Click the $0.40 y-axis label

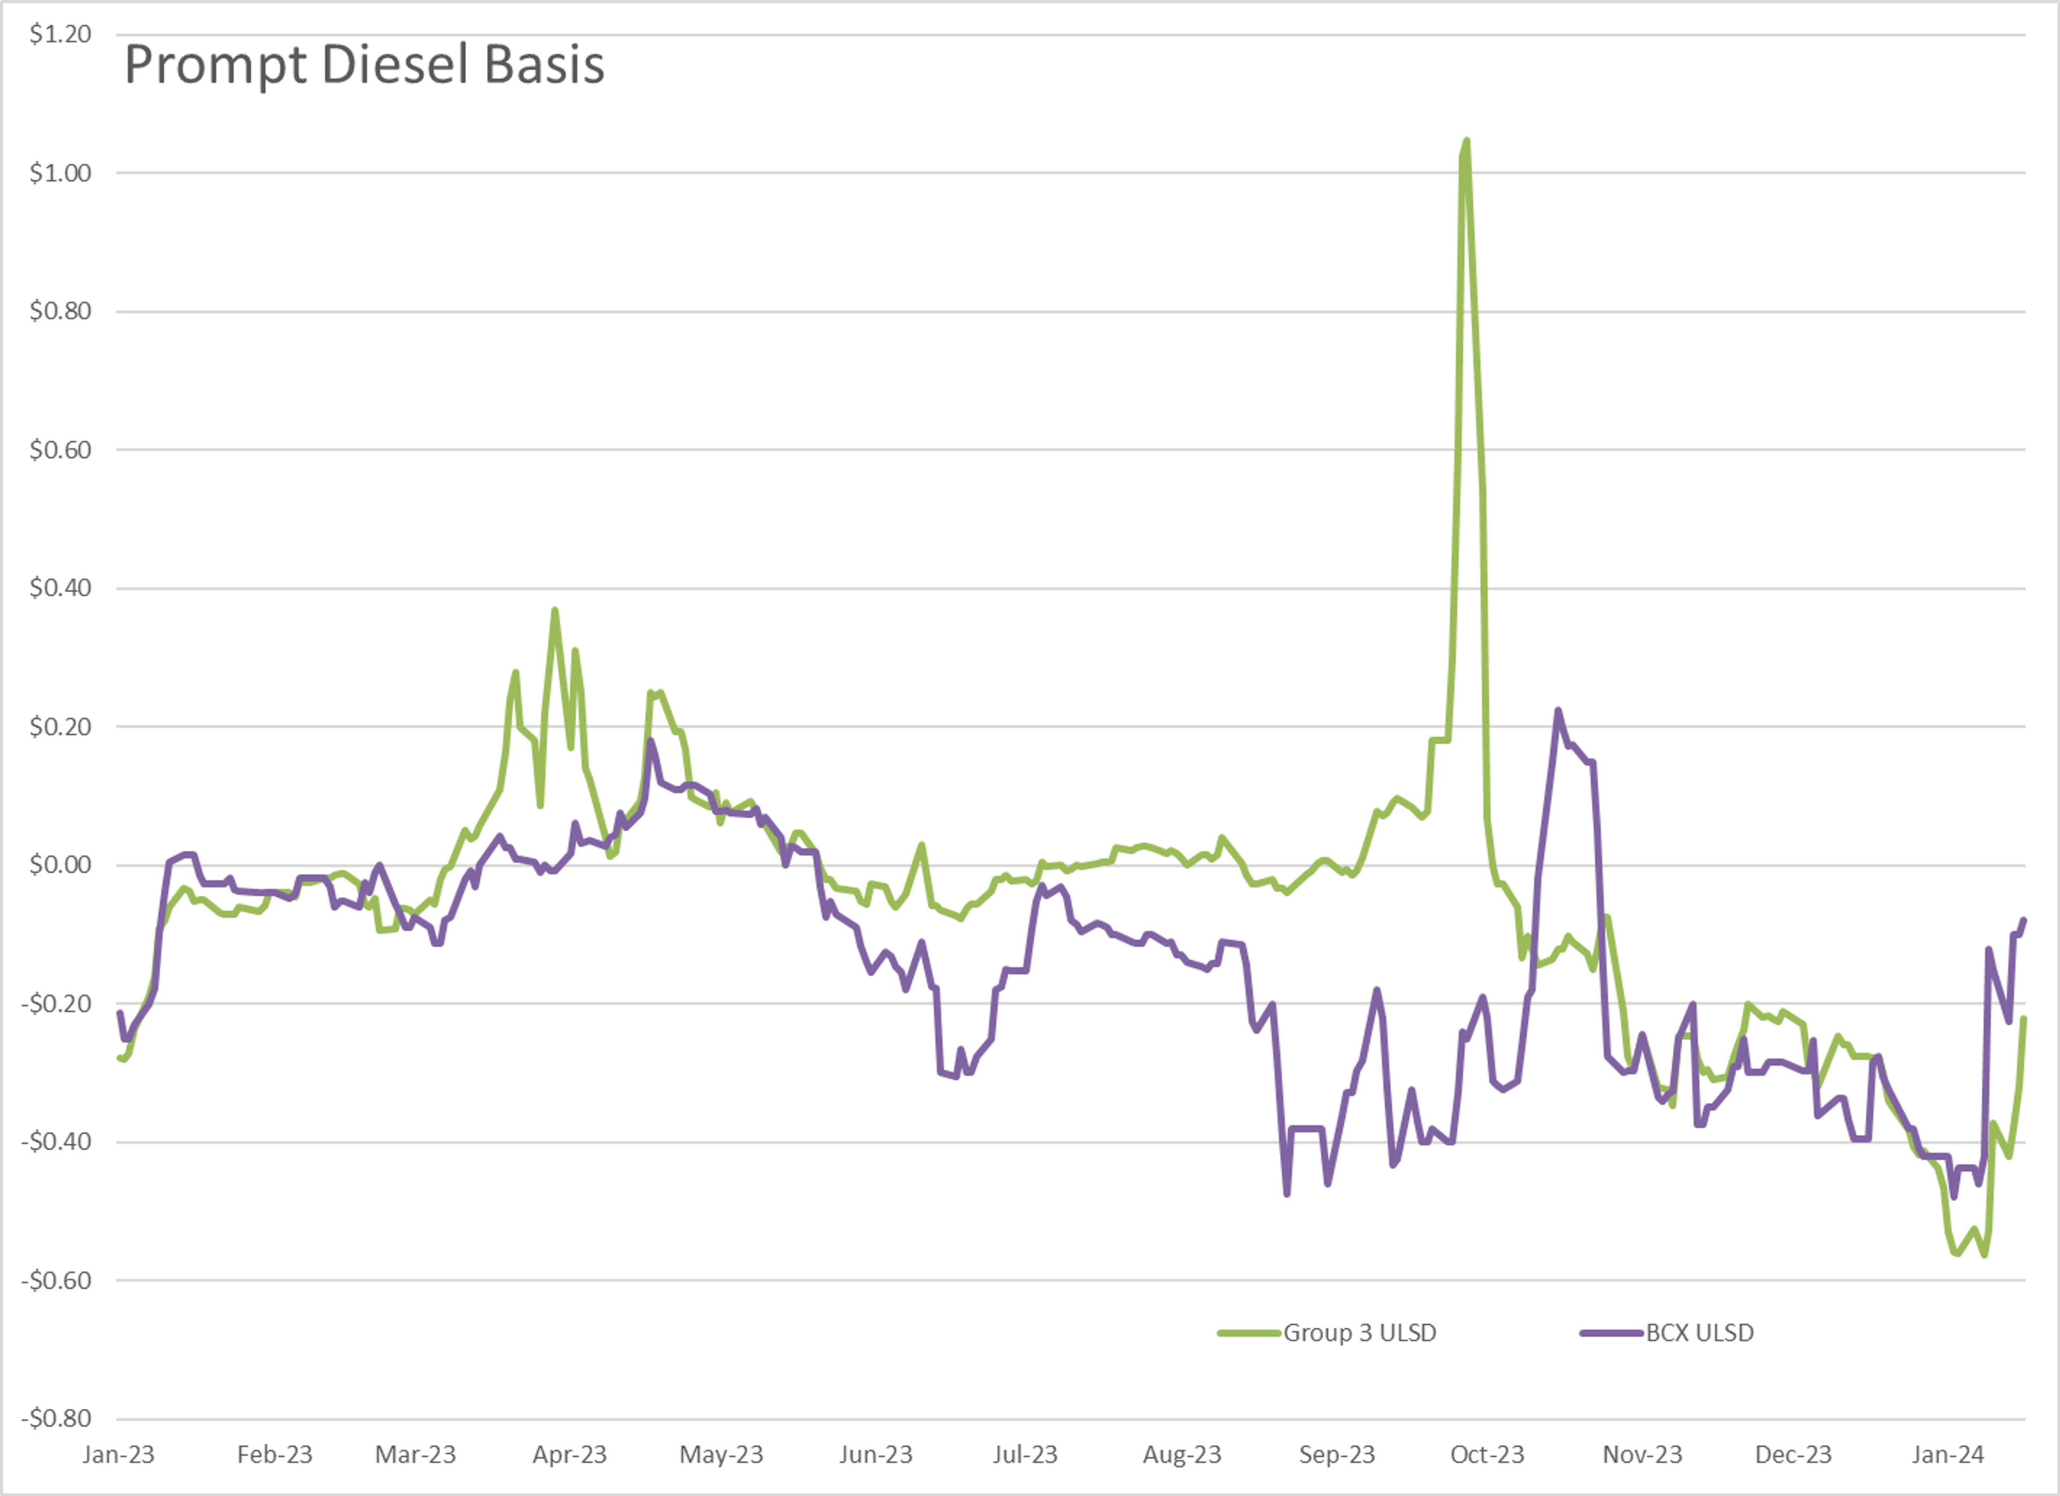pos(60,588)
